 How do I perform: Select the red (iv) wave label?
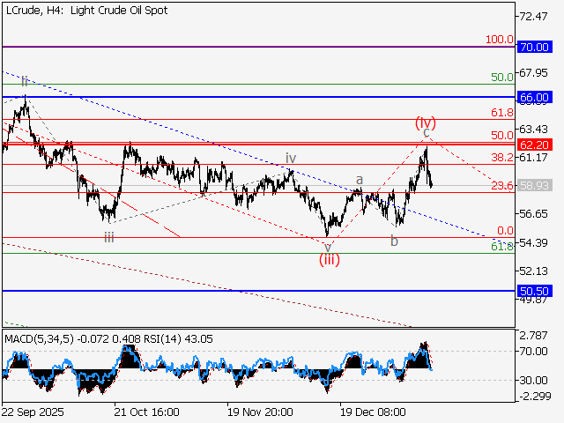[426, 122]
